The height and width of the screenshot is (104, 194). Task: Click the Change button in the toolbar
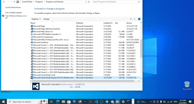pyautogui.click(x=46, y=19)
